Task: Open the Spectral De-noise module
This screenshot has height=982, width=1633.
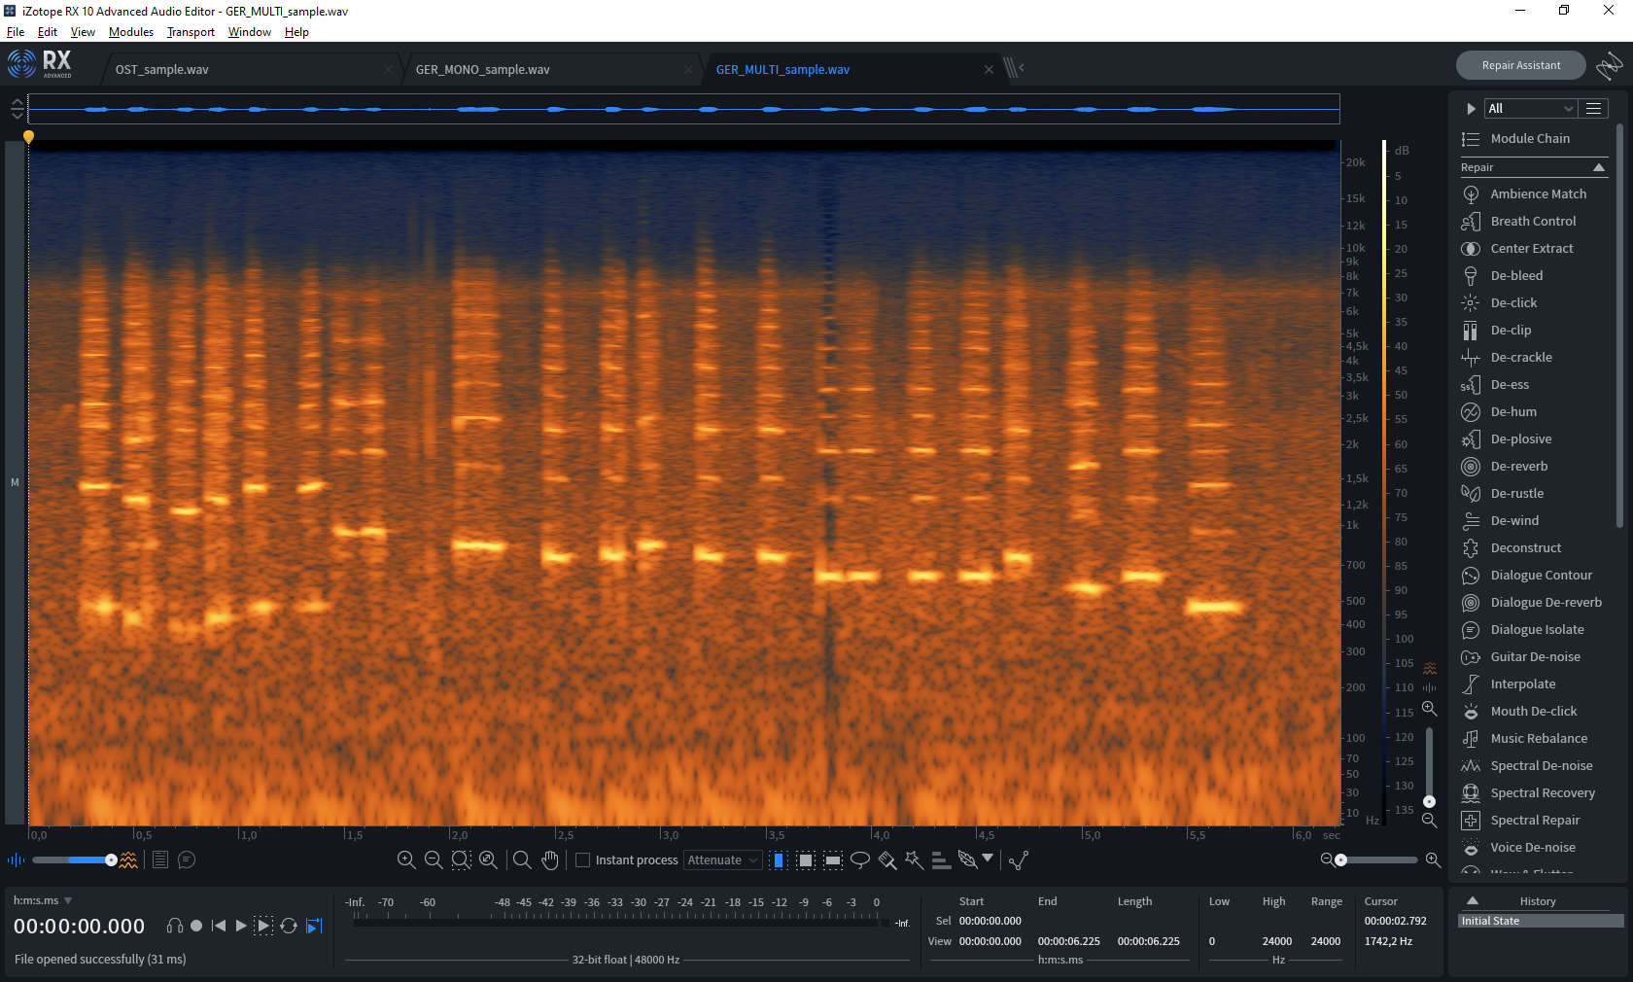Action: (x=1542, y=766)
